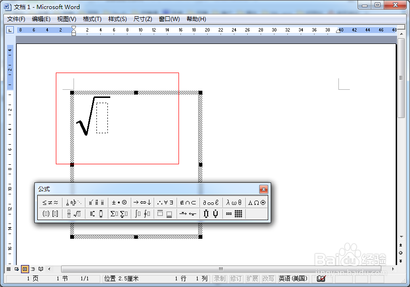
Task: Click the horizontal scrollbar right arrow
Action: pyautogui.click(x=393, y=269)
